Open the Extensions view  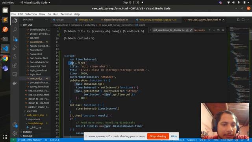pyautogui.click(x=15, y=65)
